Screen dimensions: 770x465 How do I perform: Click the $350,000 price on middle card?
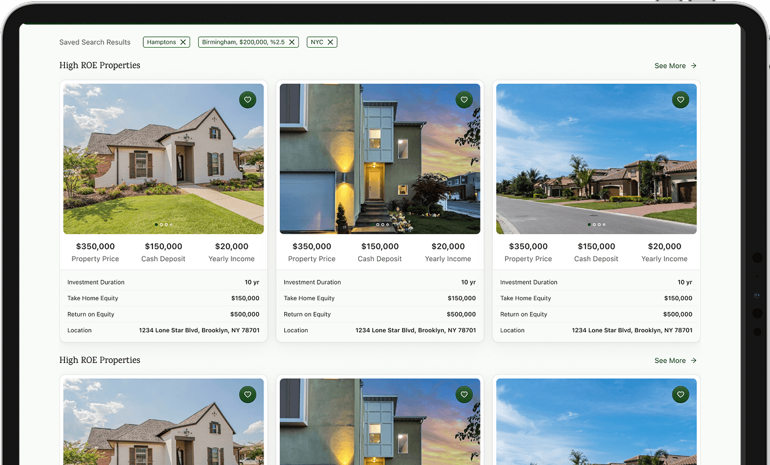[312, 247]
